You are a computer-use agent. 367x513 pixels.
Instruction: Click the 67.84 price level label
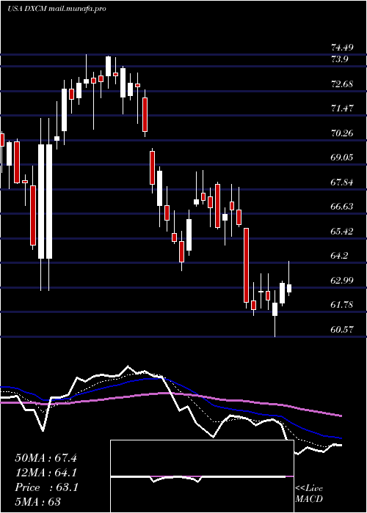pos(342,182)
